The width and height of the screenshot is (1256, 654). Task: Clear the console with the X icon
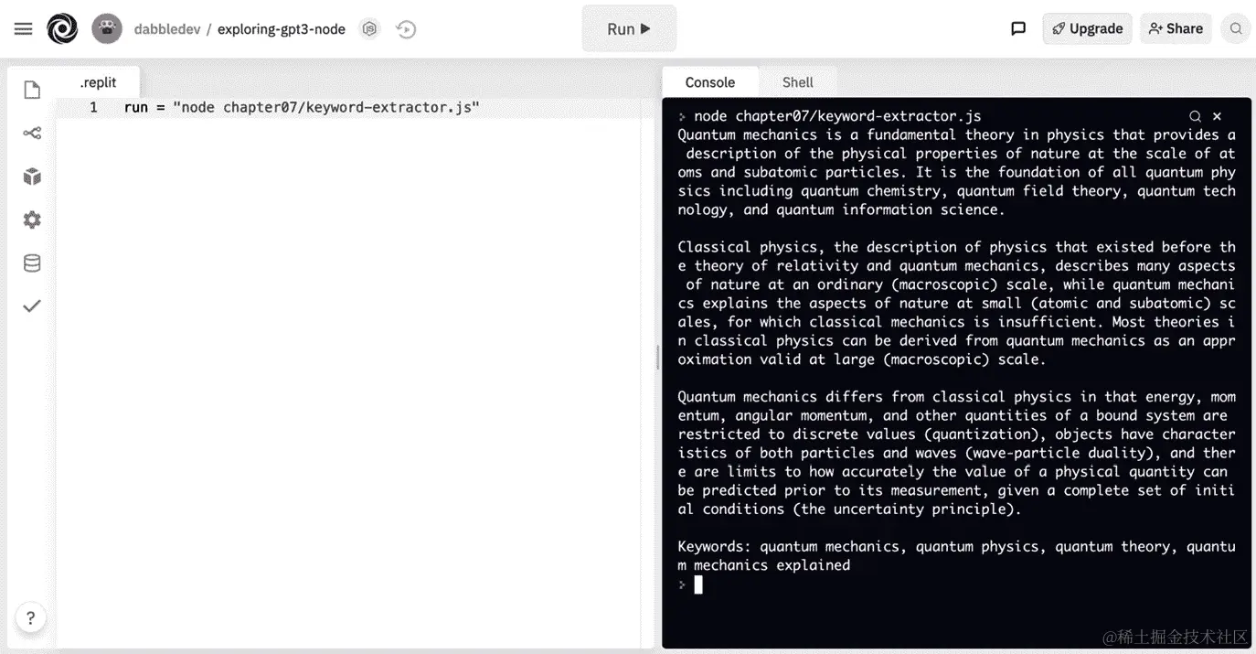1217,116
